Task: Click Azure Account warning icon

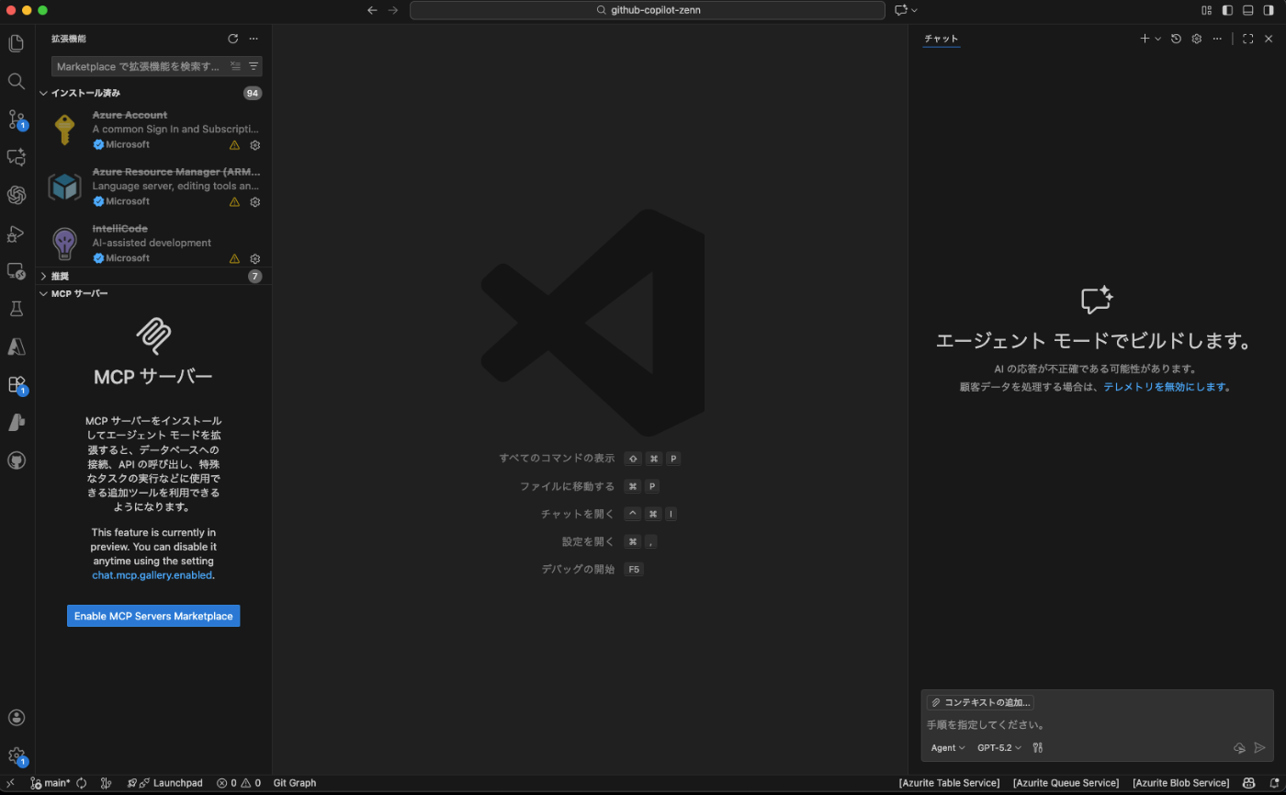Action: 234,145
